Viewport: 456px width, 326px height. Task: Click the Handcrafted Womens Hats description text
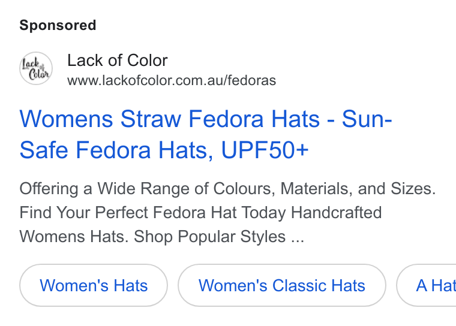tap(200, 225)
